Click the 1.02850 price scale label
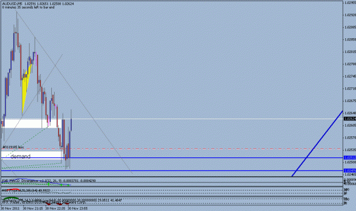 pos(350,39)
